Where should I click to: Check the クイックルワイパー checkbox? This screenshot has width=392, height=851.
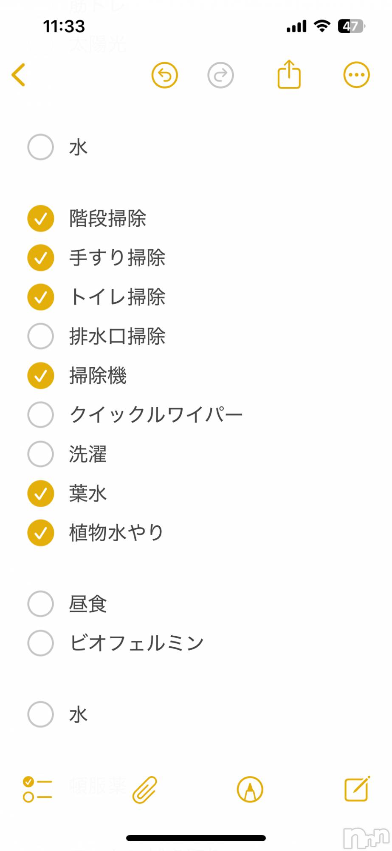tap(41, 414)
